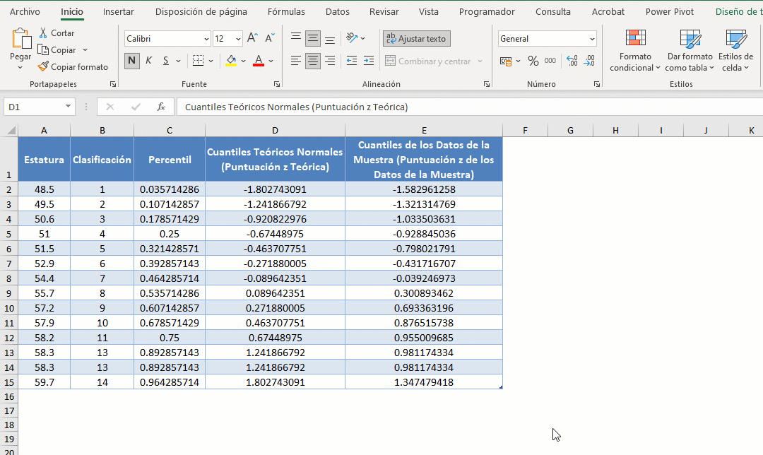Apply percent style format
Image resolution: width=763 pixels, height=455 pixels.
pos(533,61)
